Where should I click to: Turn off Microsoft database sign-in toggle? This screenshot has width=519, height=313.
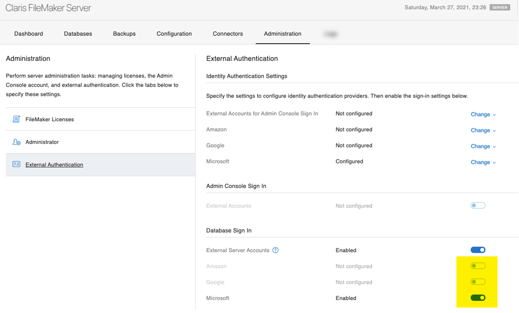click(478, 298)
